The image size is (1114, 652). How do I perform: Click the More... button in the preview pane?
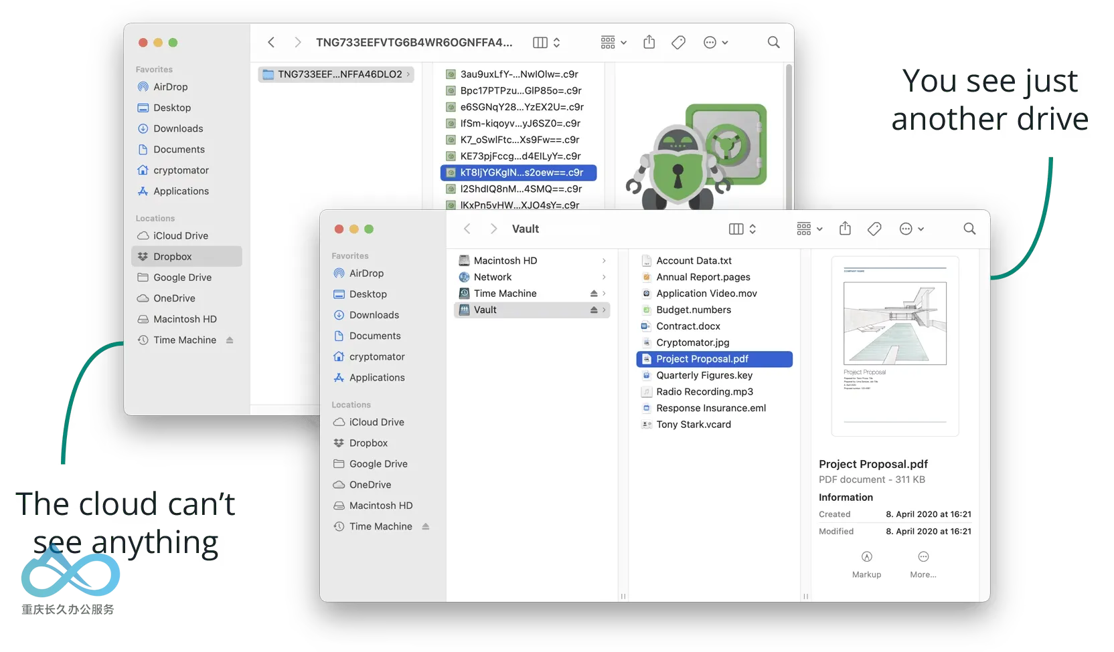(923, 564)
